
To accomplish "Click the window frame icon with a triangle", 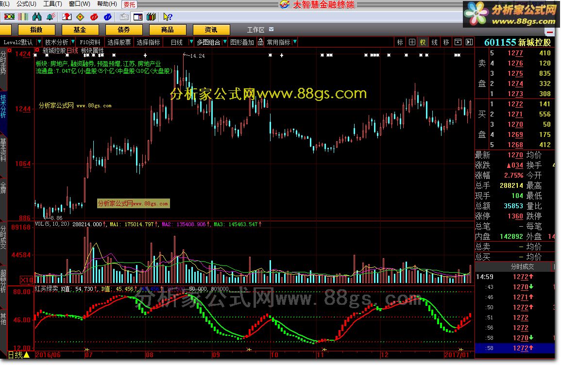I will pos(458,42).
